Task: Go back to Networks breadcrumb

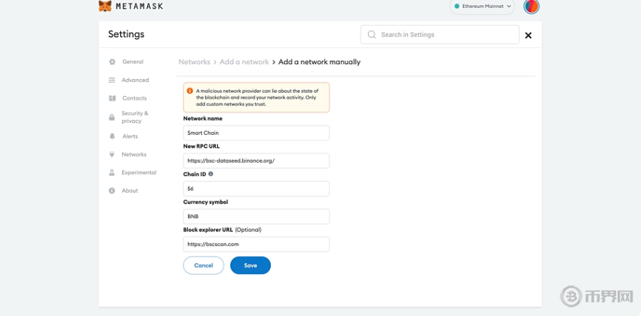Action: 194,62
